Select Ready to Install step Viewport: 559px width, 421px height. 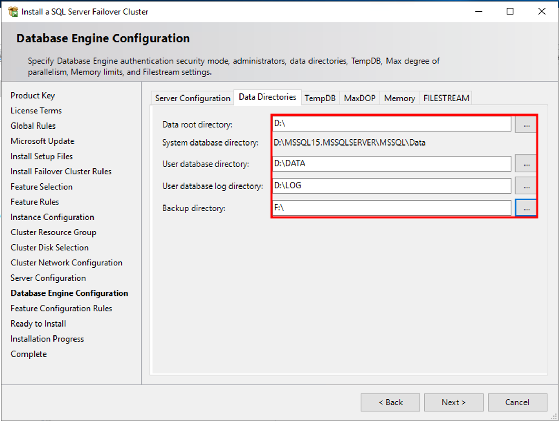click(38, 324)
